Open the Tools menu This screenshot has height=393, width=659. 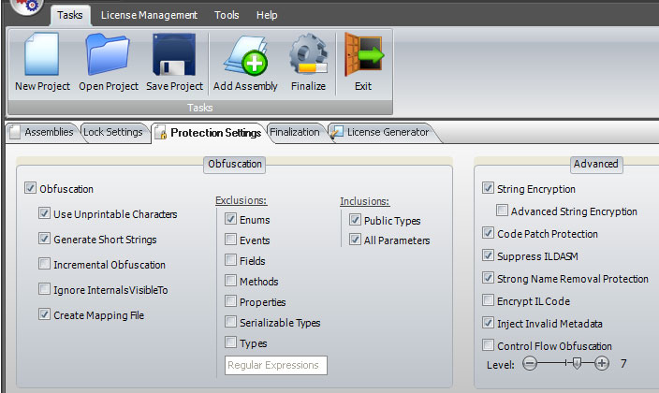pyautogui.click(x=227, y=15)
